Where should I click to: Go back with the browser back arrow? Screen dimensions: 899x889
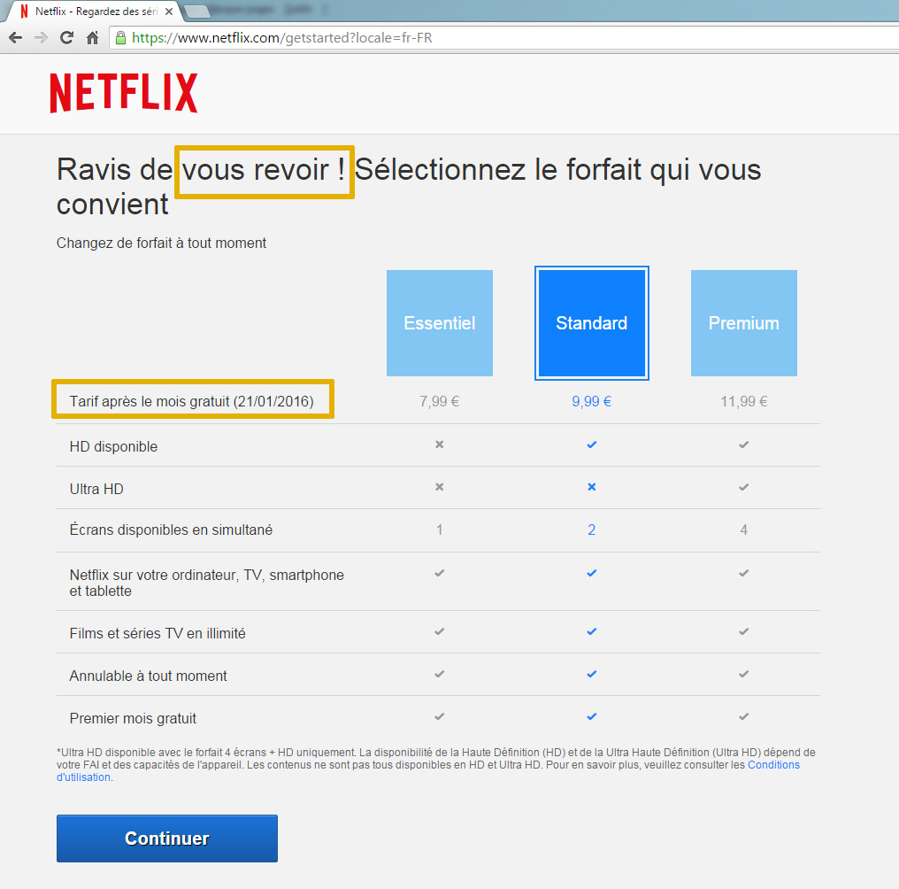(15, 38)
